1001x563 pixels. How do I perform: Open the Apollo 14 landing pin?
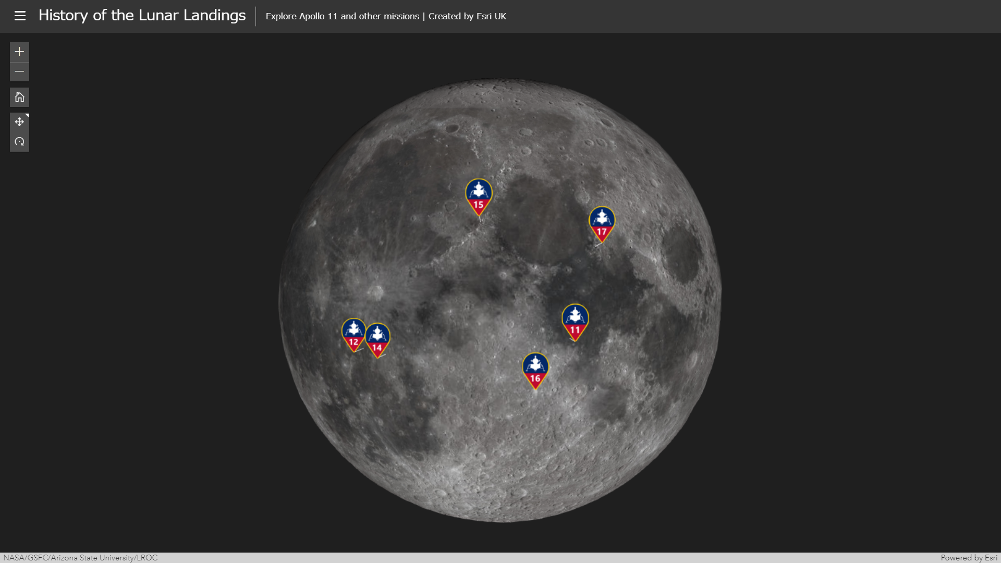pos(379,339)
